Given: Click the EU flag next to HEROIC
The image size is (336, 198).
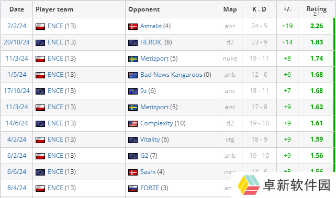Looking at the screenshot, I should click(133, 43).
